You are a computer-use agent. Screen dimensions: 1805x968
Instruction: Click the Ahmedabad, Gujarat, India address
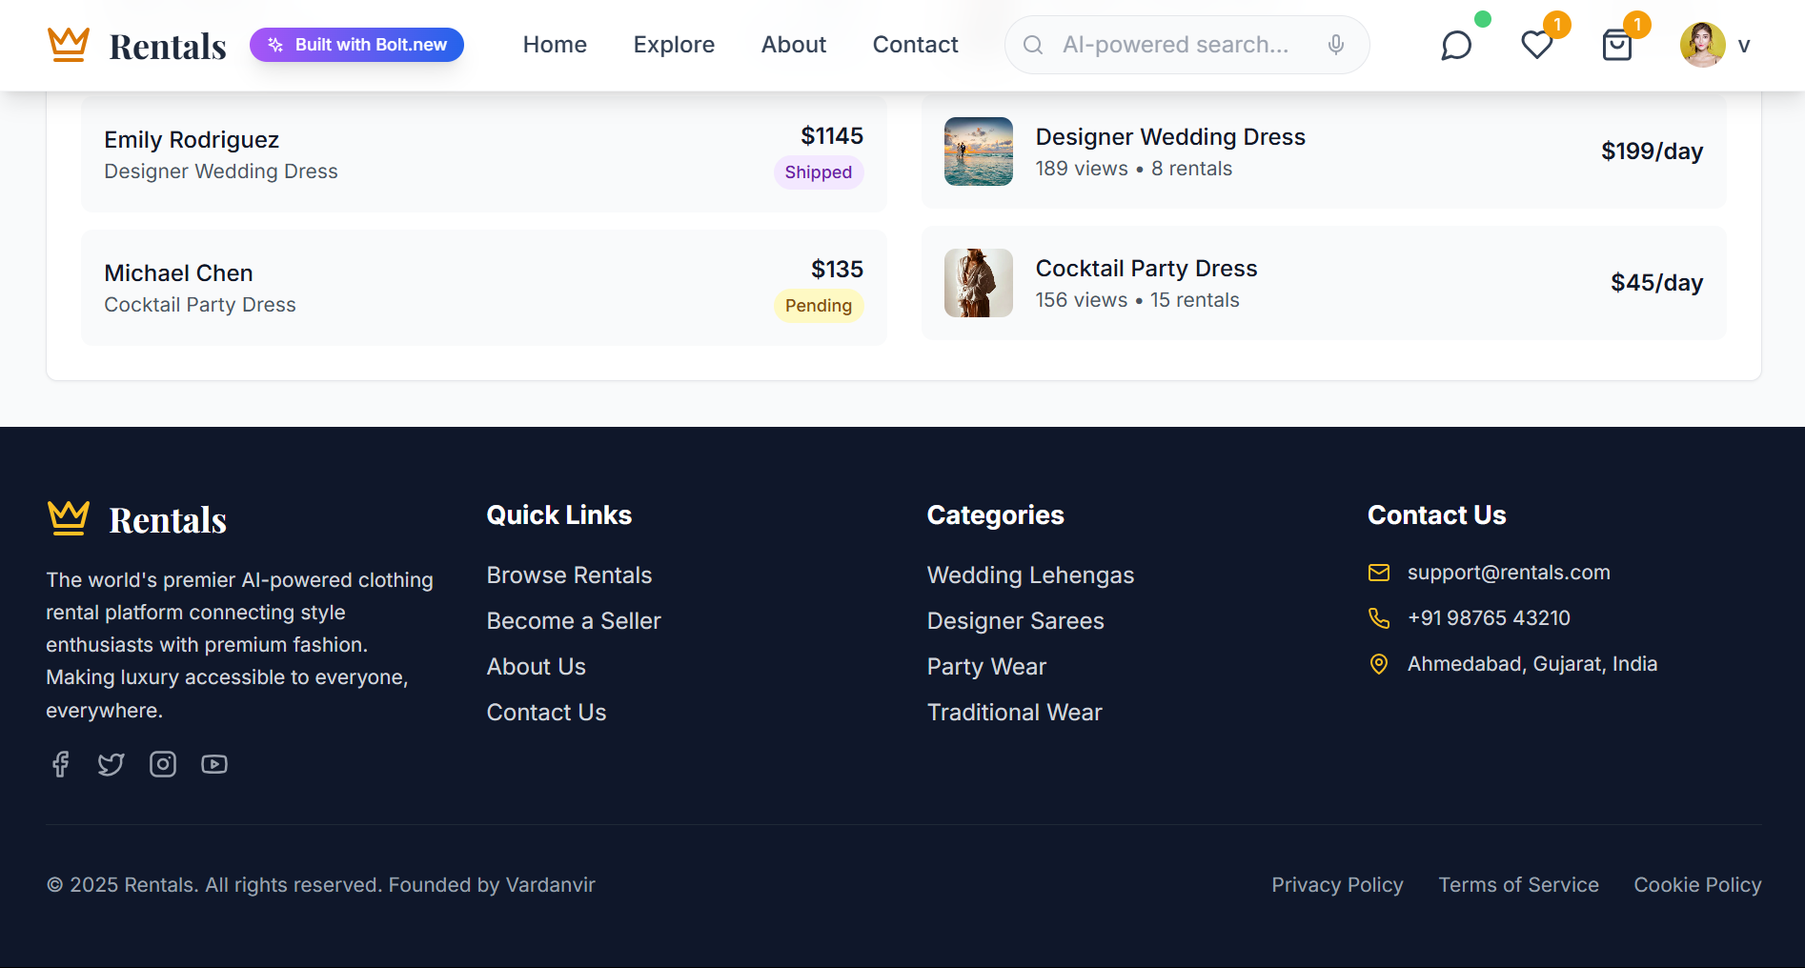1532,664
